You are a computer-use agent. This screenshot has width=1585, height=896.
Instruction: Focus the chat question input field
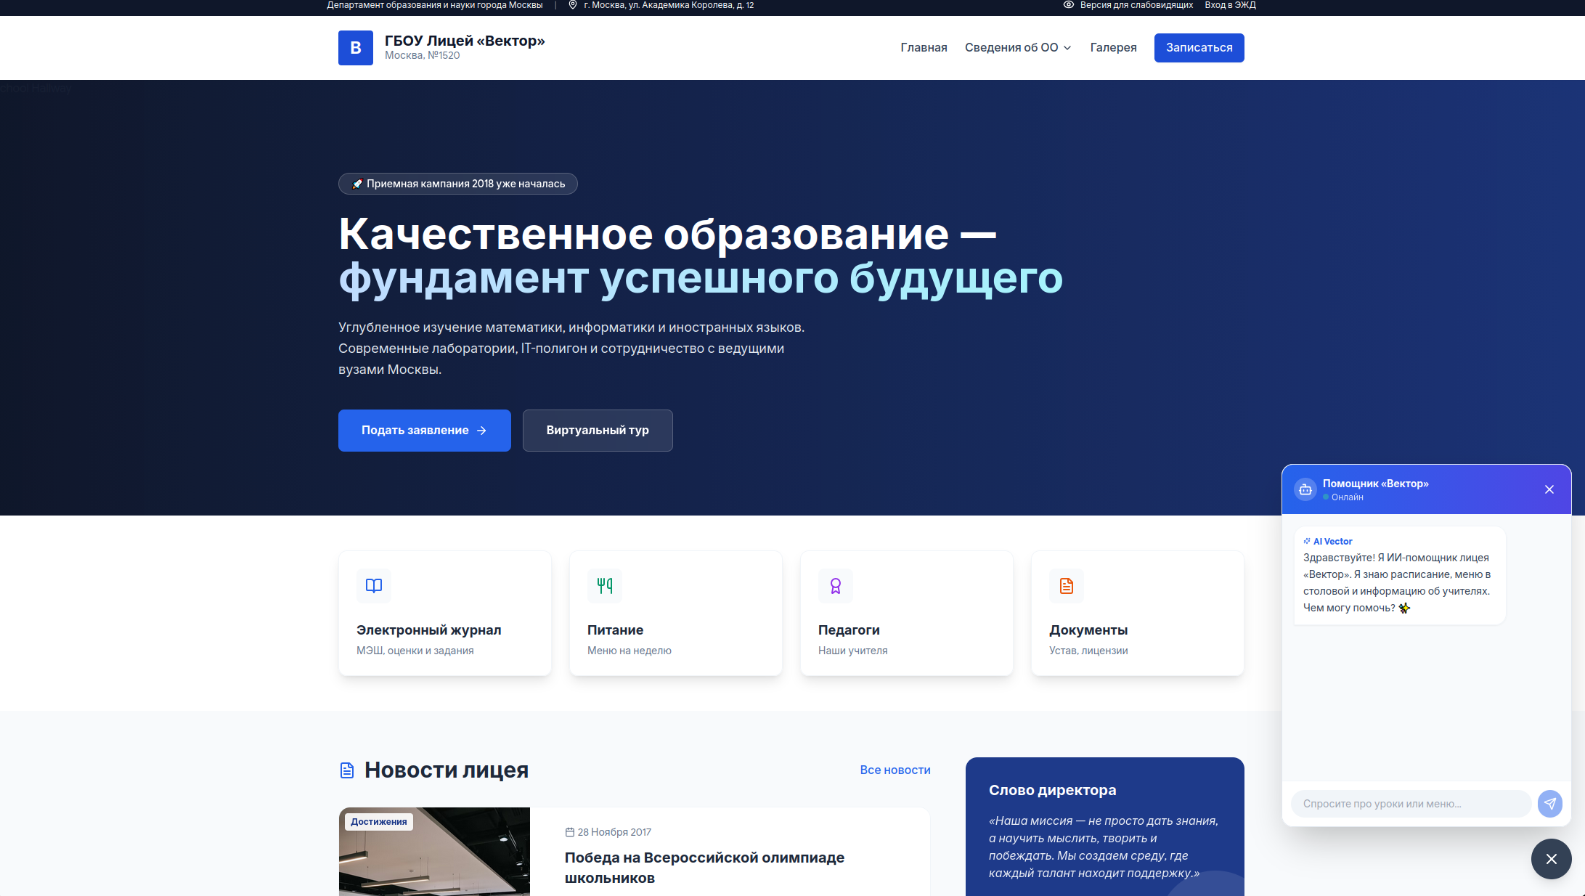pyautogui.click(x=1410, y=804)
